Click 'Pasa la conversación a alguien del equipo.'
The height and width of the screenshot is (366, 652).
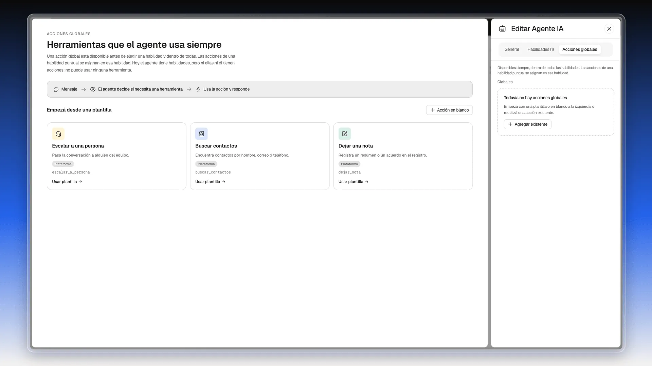tap(91, 155)
